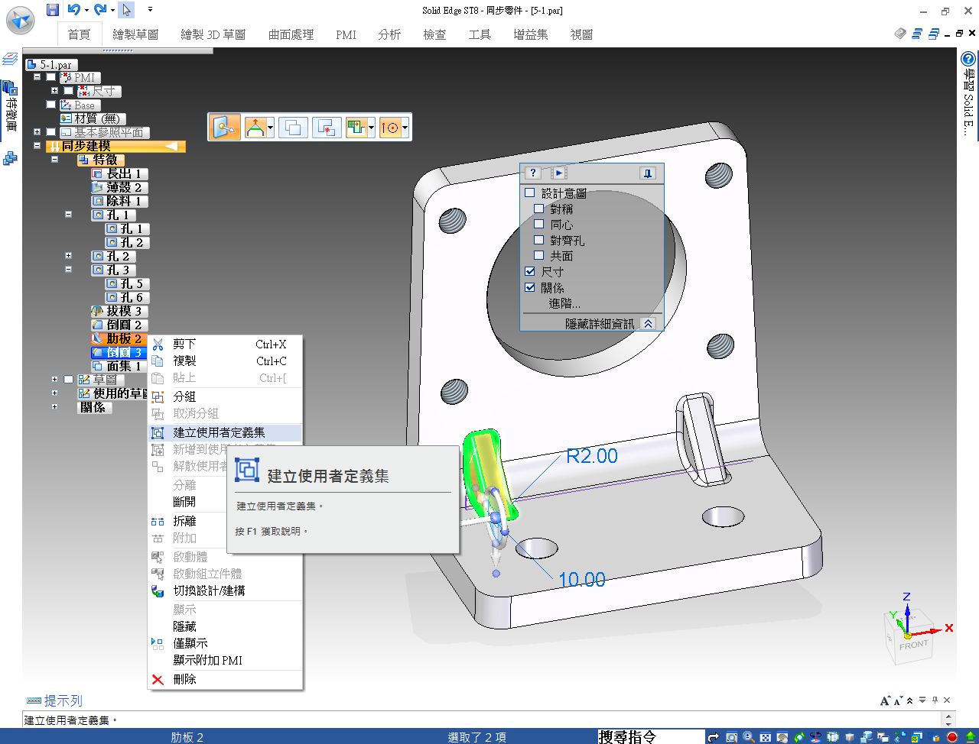This screenshot has height=744, width=979.
Task: Click the Undo arrow icon
Action: coord(73,10)
